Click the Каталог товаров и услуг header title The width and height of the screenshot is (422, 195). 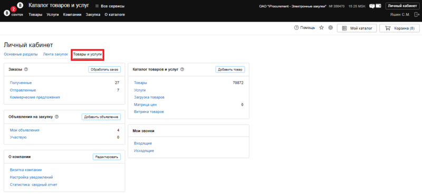pos(59,5)
